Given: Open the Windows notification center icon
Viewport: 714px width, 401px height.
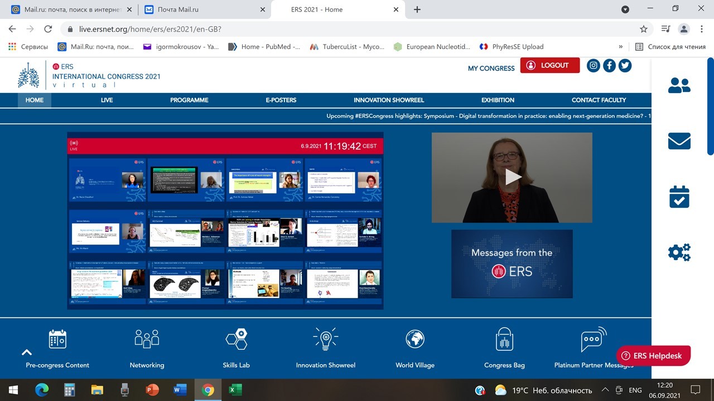Looking at the screenshot, I should click(695, 390).
